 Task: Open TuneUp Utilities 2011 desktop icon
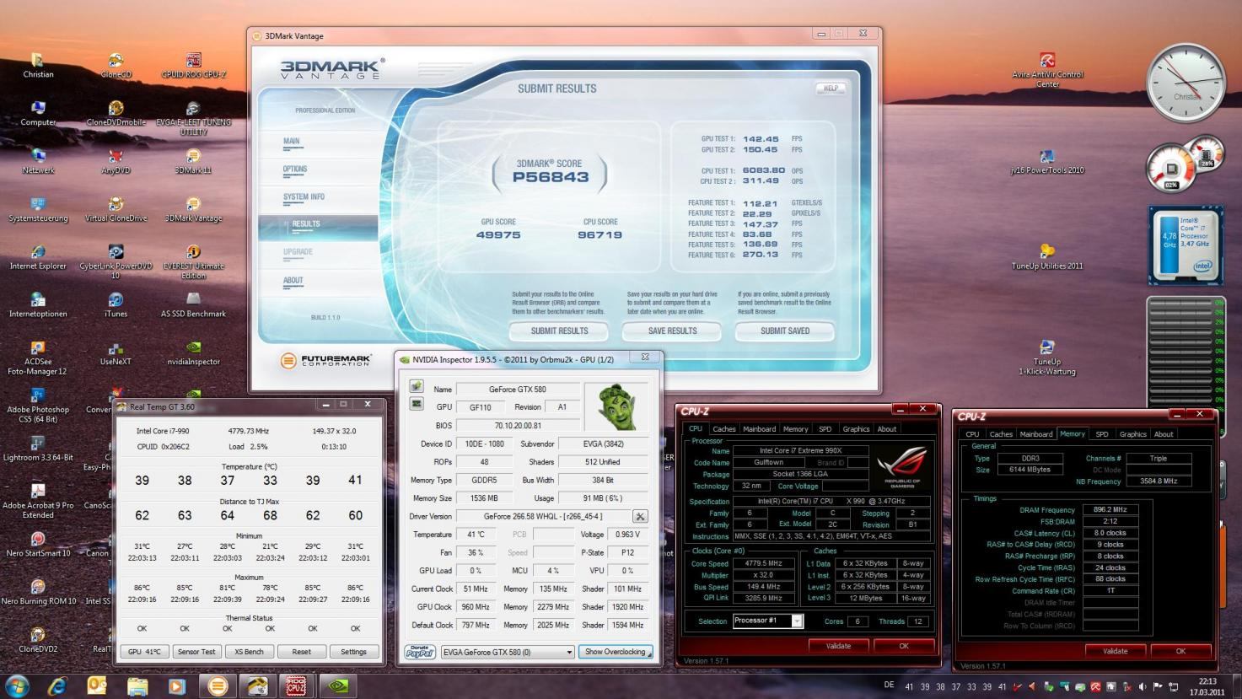click(1047, 257)
